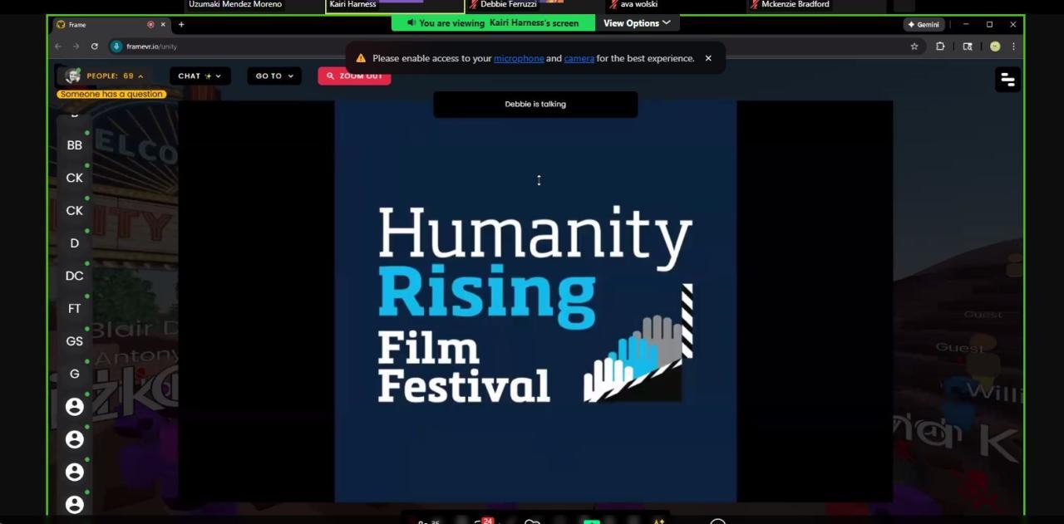Viewport: 1064px width, 524px height.
Task: Click the site info icon beside framevr.io
Action: (116, 47)
